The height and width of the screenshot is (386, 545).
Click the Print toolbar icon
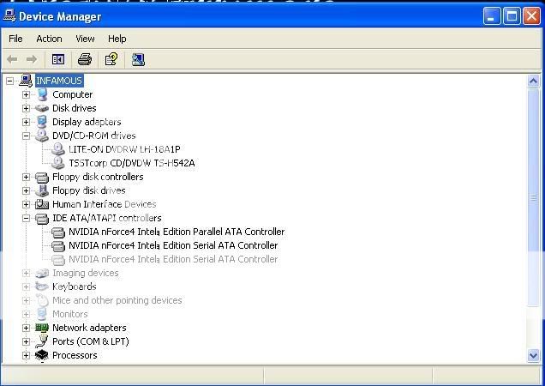pos(84,59)
